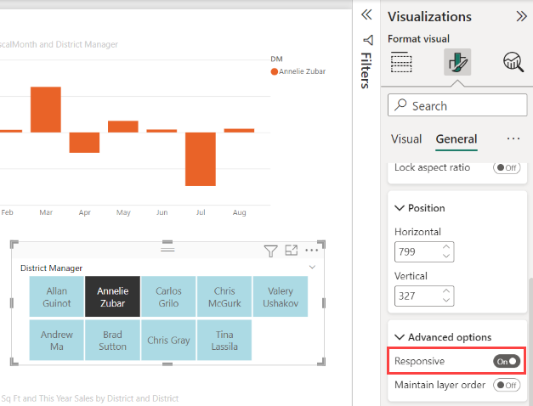Enable Lock aspect ratio toggle
The image size is (533, 406).
click(x=507, y=167)
